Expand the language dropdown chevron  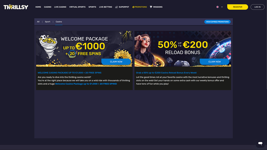click(x=222, y=7)
